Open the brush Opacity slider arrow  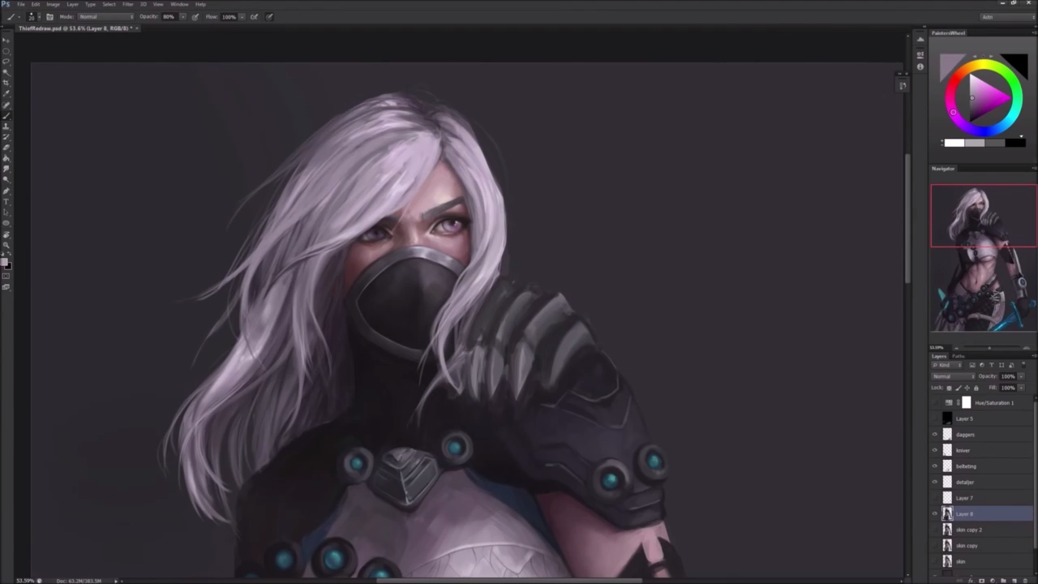click(183, 16)
